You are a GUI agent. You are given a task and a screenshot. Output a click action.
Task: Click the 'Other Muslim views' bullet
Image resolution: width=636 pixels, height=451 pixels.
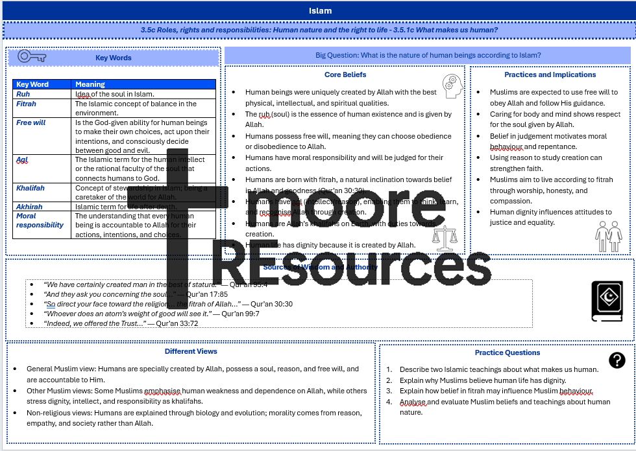point(197,396)
